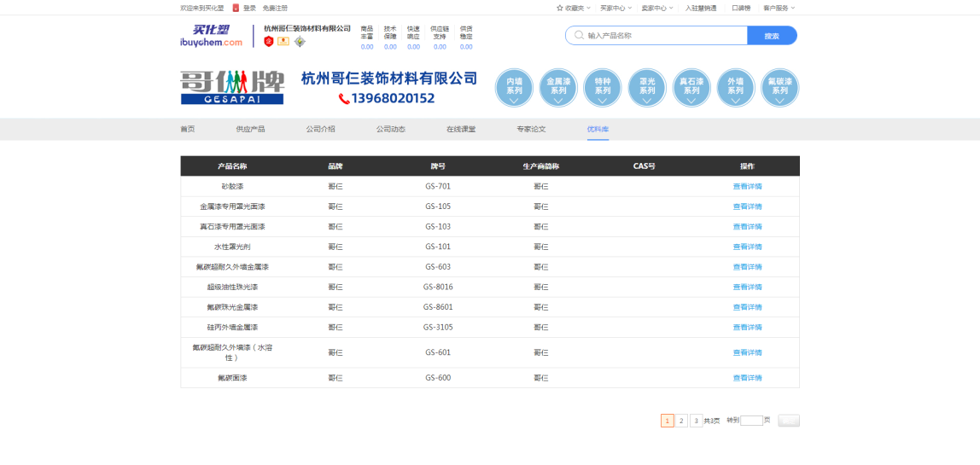View details for the GS-603 row

(748, 267)
